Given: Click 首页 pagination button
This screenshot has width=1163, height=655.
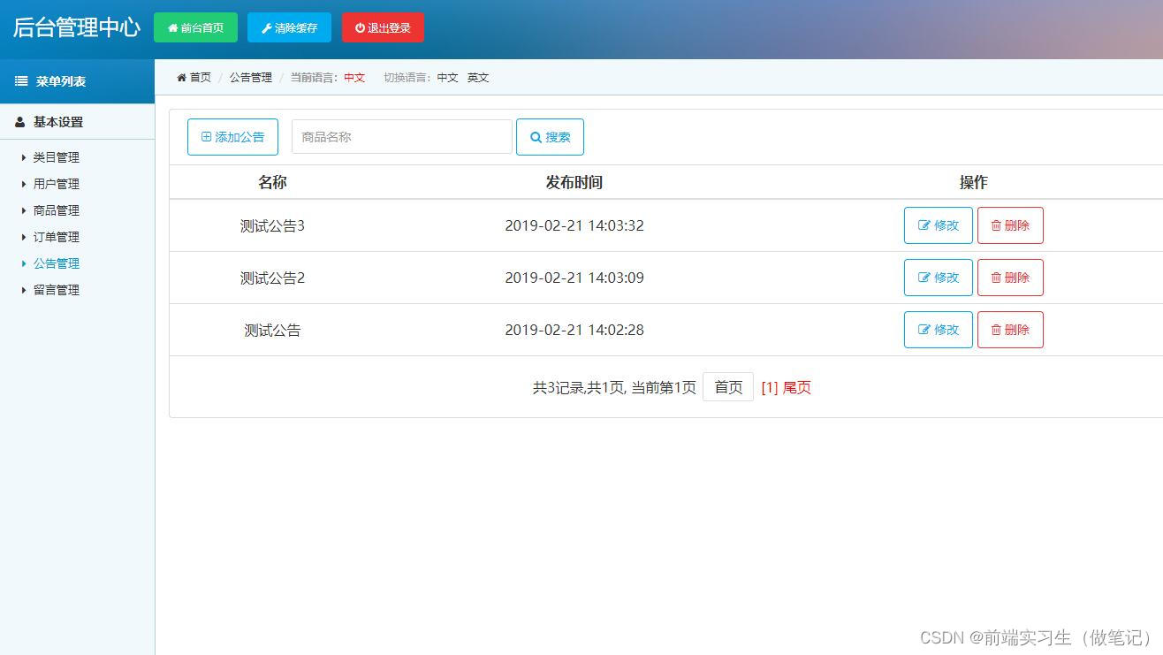Looking at the screenshot, I should click(728, 387).
